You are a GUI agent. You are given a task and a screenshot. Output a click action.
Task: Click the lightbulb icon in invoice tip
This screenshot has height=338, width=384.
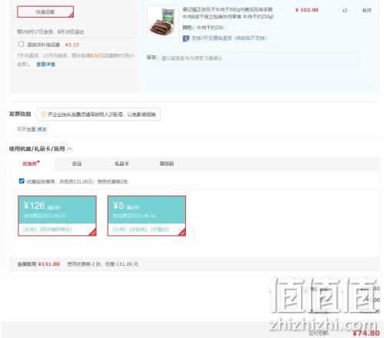[44, 114]
